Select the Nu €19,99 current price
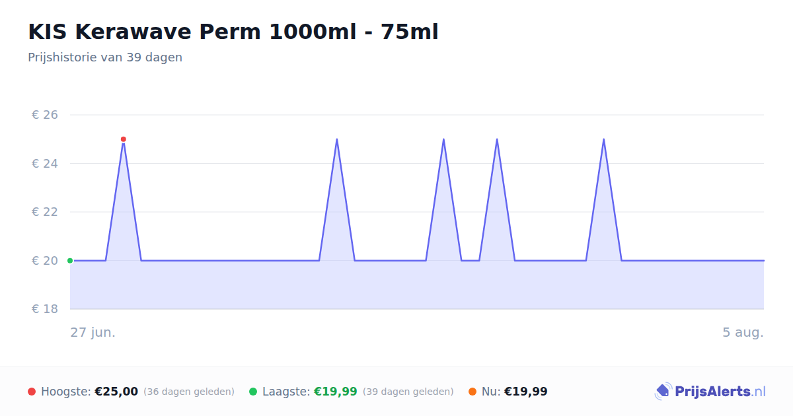Image resolution: width=793 pixels, height=416 pixels. (x=526, y=392)
